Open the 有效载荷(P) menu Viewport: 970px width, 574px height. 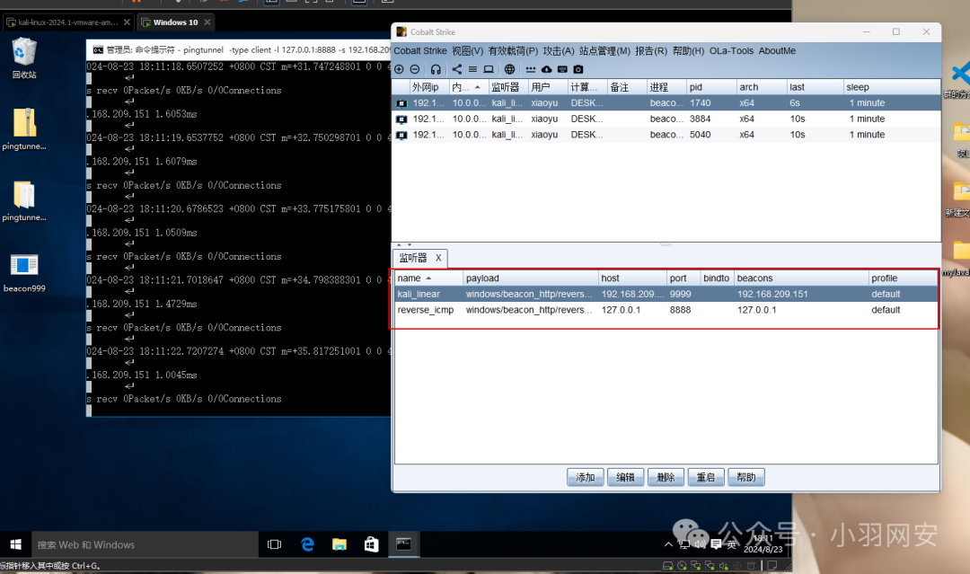[513, 50]
